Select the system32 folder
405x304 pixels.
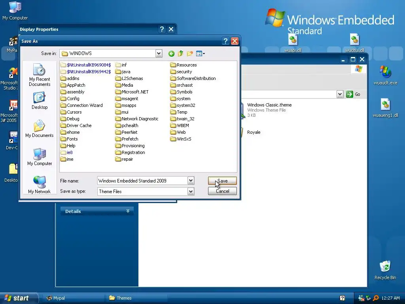click(183, 105)
